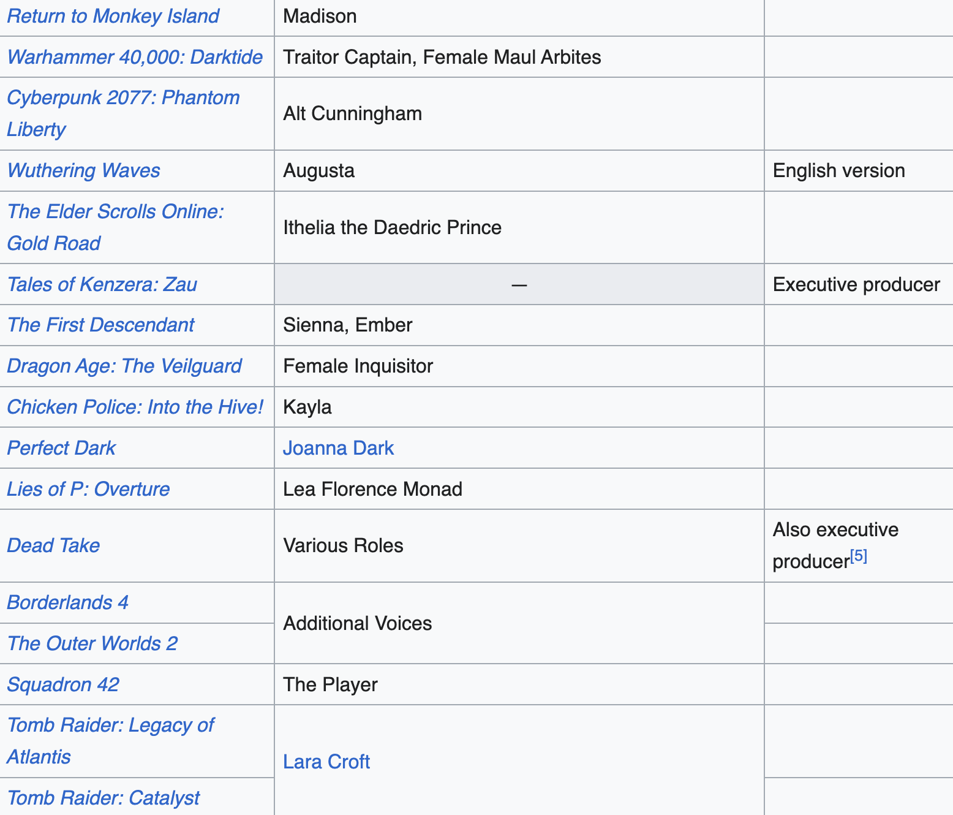Click the Alt Cunningham role text
This screenshot has width=953, height=815.
(x=353, y=113)
